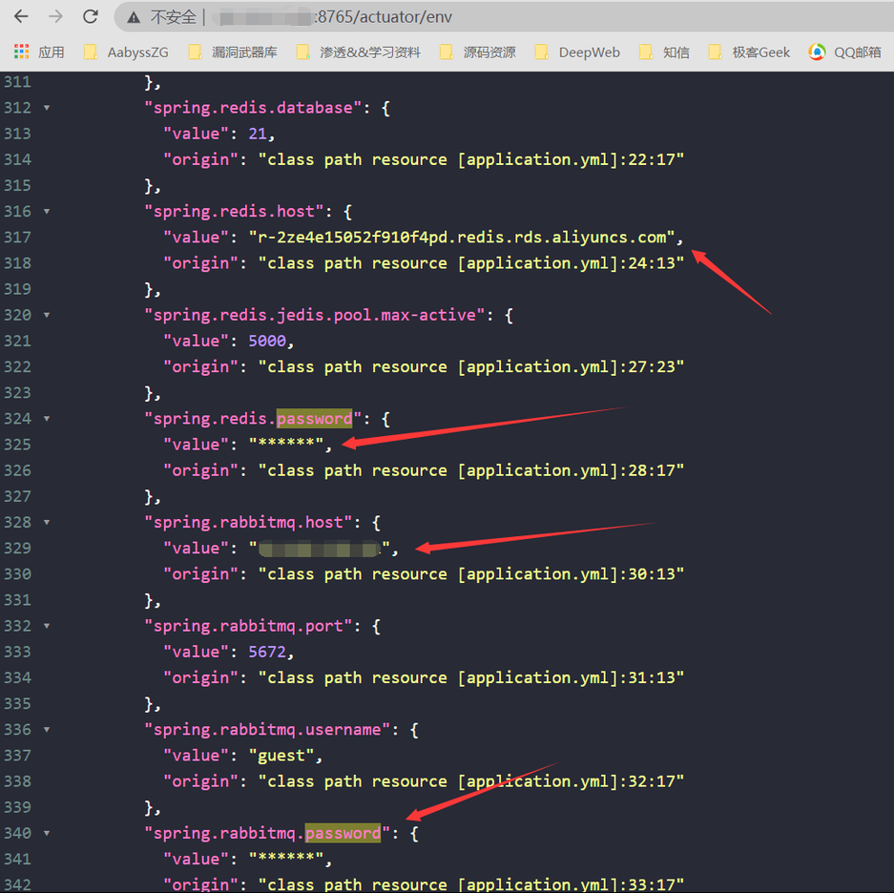
Task: Click the "spring.rabbitmq.username" key text
Action: 267,730
